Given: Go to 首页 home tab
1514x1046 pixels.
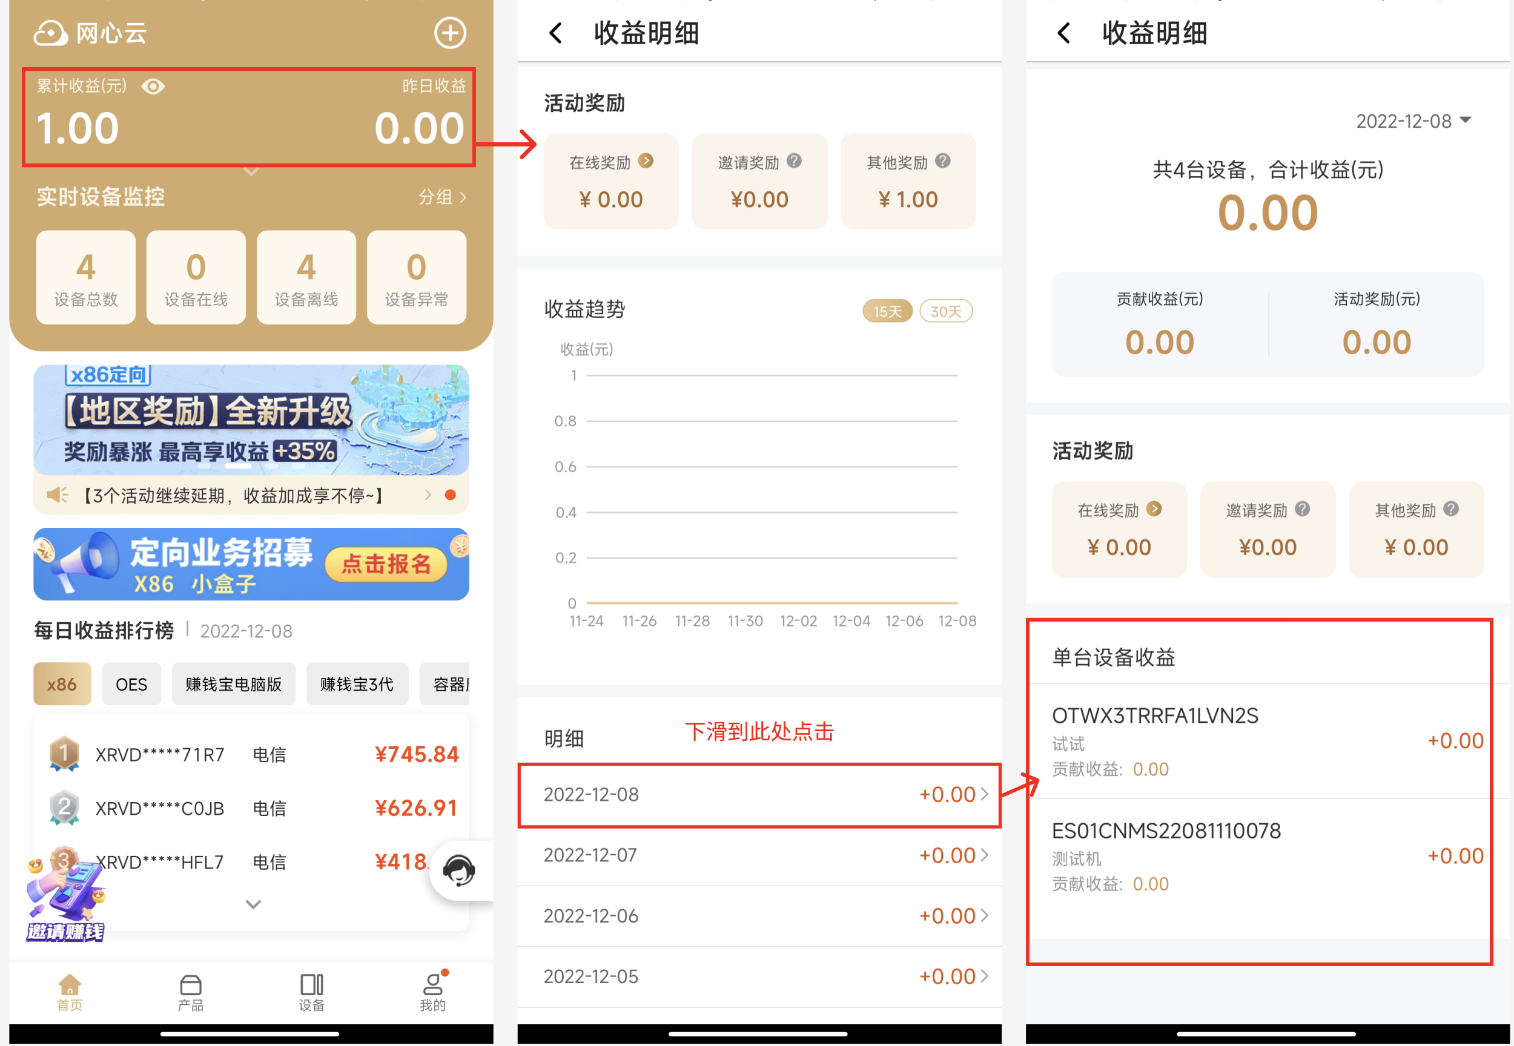Looking at the screenshot, I should [x=70, y=992].
